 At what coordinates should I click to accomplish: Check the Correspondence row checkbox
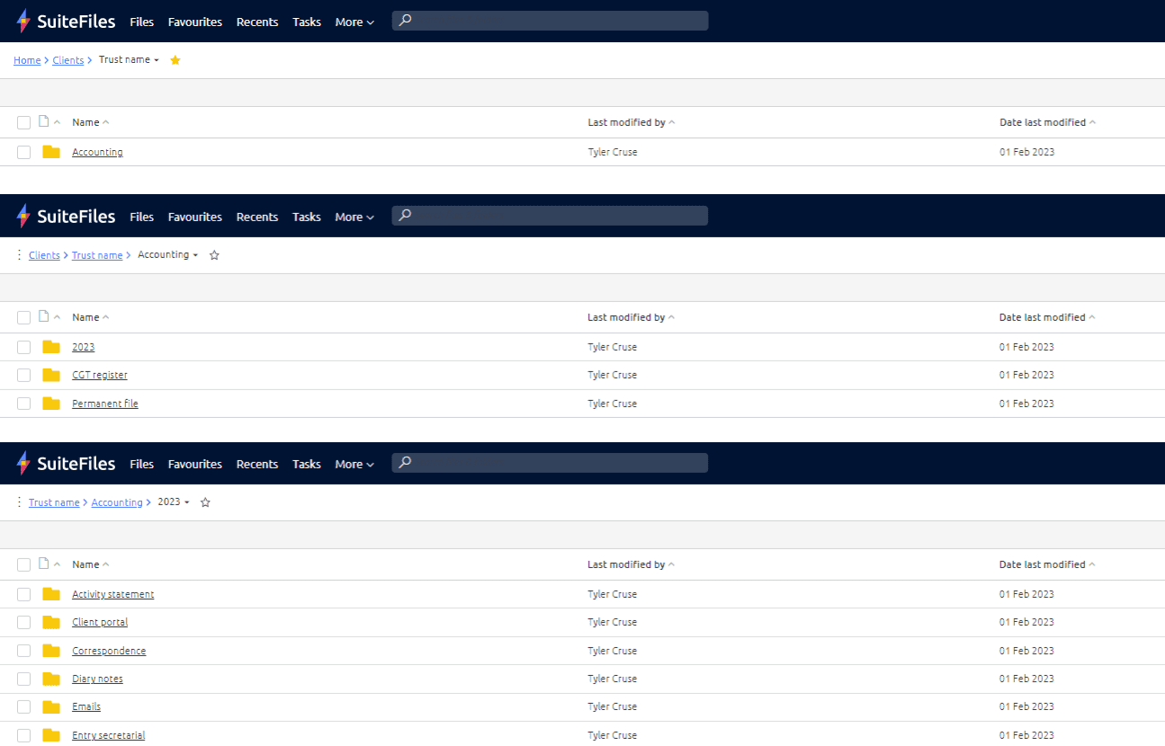coord(23,651)
